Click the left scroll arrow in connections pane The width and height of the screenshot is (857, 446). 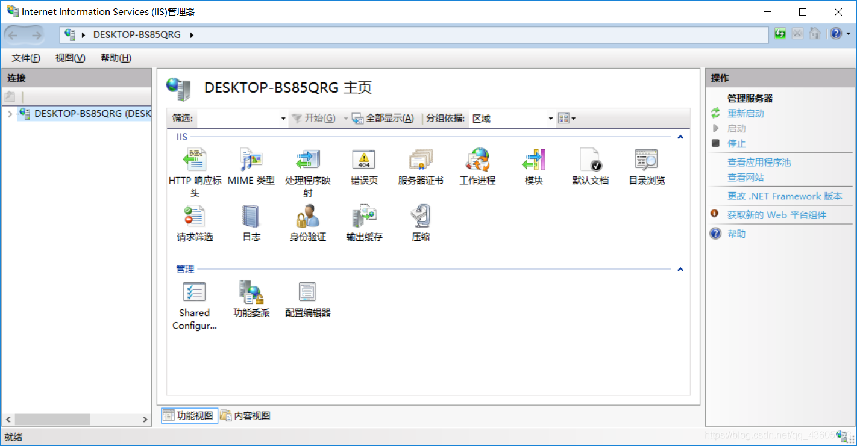[x=8, y=419]
